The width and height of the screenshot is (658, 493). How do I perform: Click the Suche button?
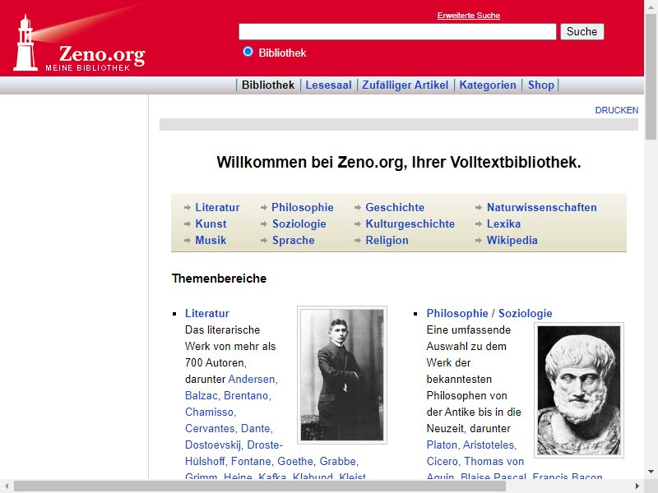582,31
